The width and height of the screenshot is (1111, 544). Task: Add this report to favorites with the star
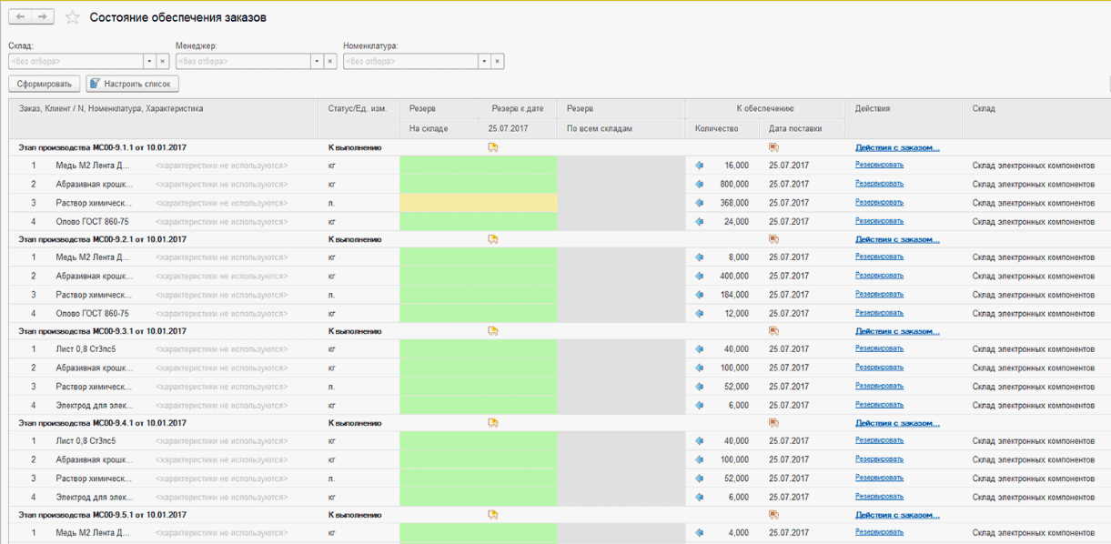[73, 17]
